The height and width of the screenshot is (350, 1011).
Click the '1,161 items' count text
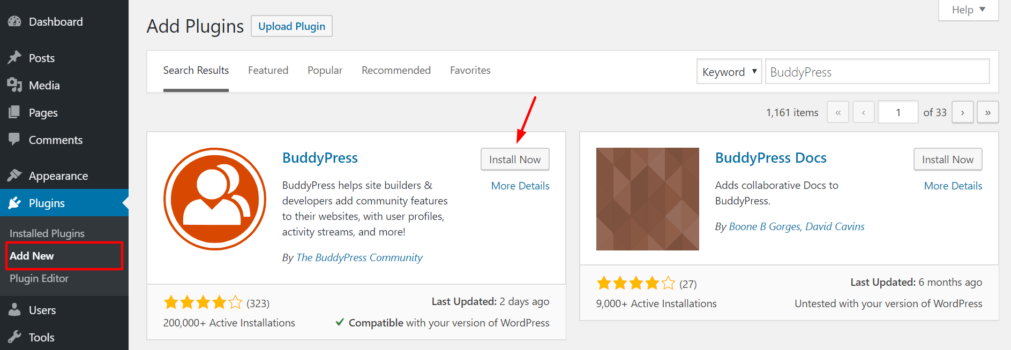click(x=792, y=112)
